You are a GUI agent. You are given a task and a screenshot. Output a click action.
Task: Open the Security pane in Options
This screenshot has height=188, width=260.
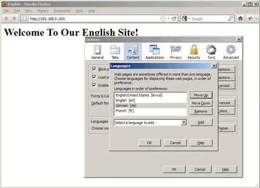pos(194,52)
